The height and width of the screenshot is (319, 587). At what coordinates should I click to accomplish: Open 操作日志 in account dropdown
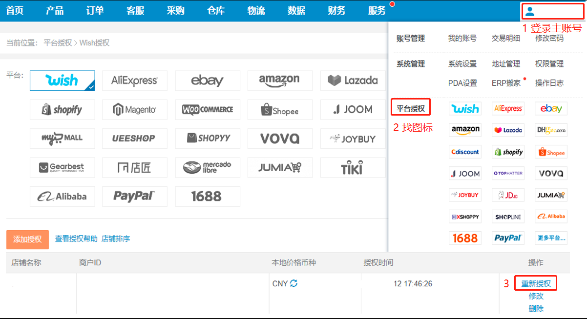point(549,83)
